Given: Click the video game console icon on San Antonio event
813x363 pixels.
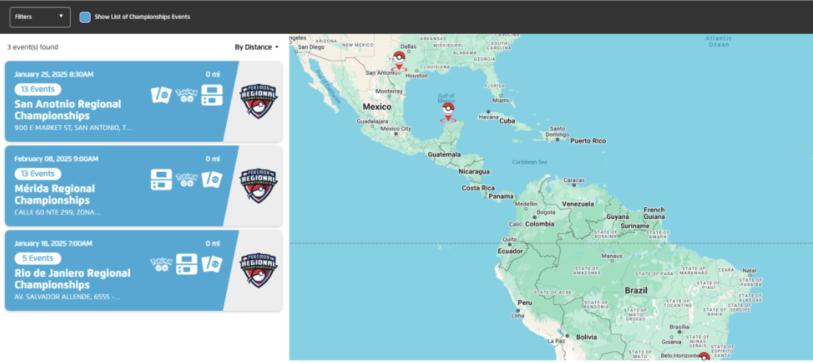Looking at the screenshot, I should click(212, 95).
